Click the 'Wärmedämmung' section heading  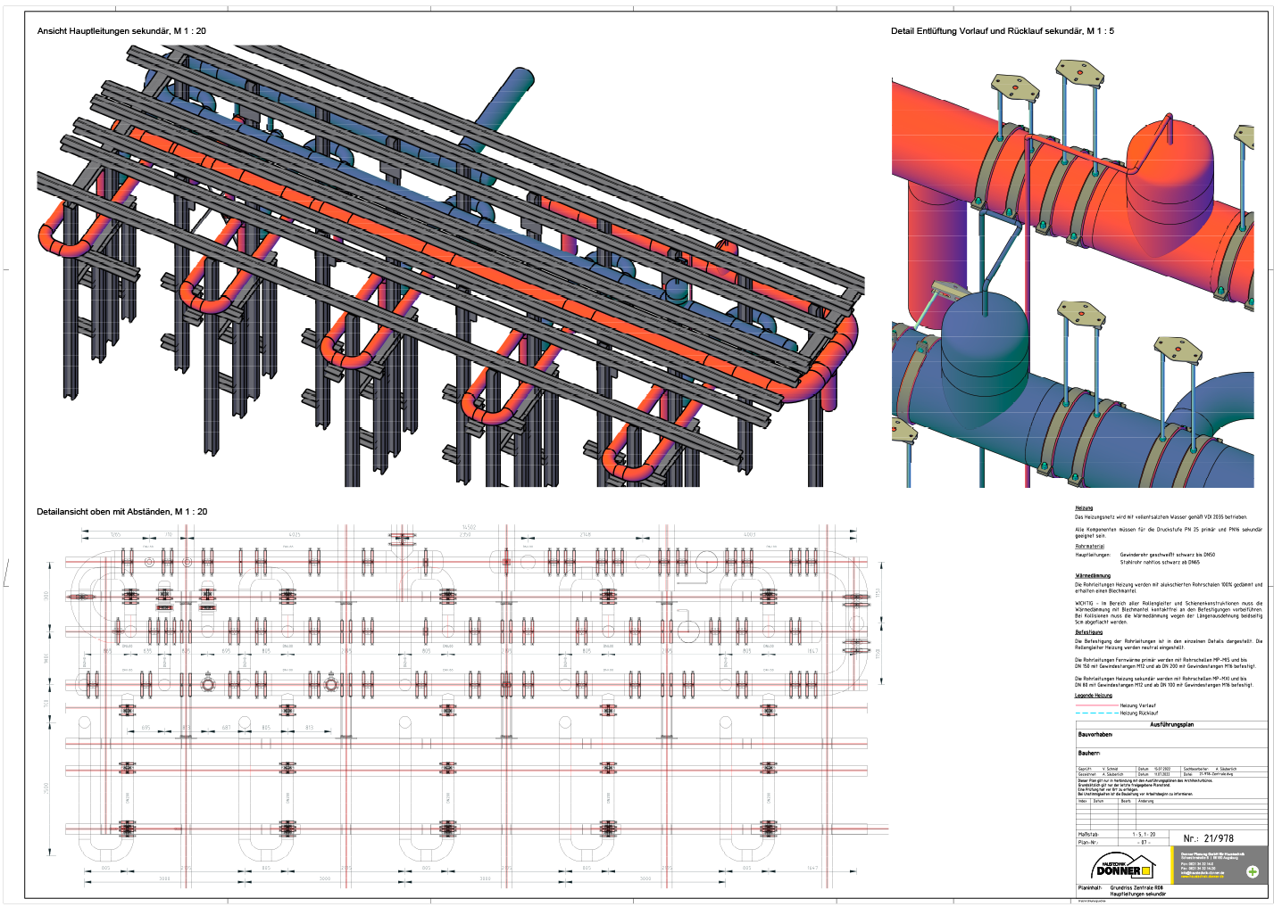coord(1093,576)
